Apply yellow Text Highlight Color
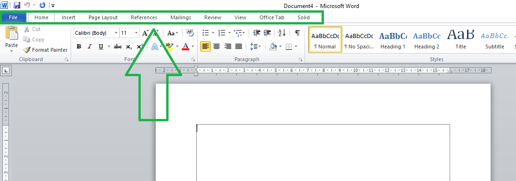This screenshot has height=181, width=516. [x=169, y=47]
